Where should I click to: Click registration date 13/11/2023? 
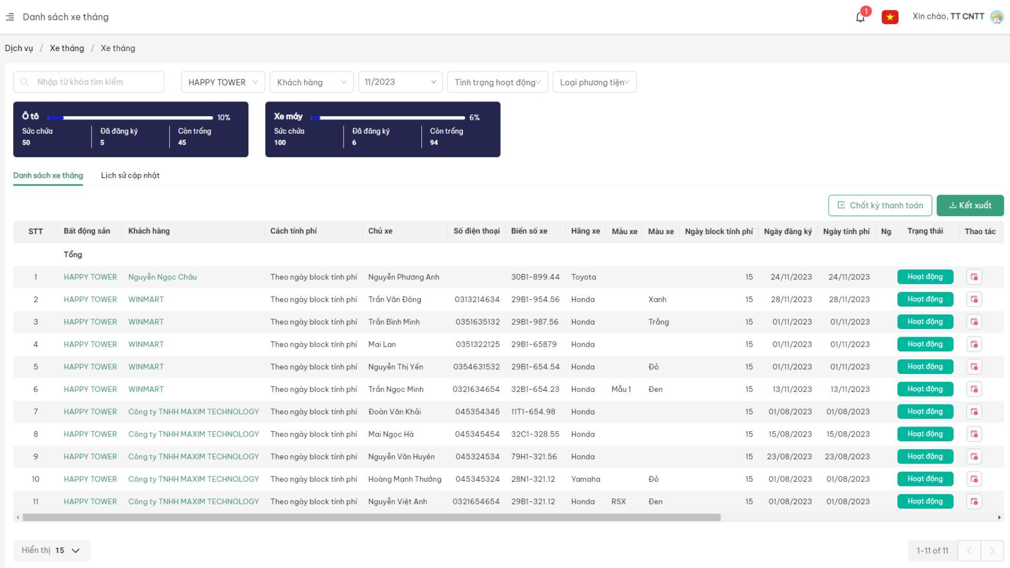pyautogui.click(x=792, y=389)
